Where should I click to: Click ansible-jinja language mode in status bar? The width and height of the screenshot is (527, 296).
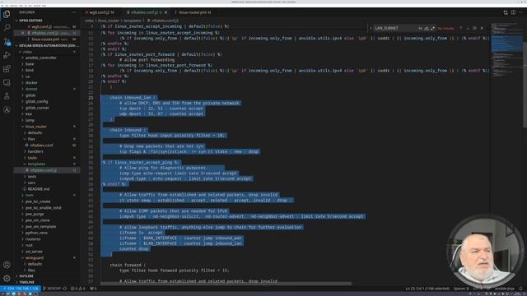tap(505, 289)
